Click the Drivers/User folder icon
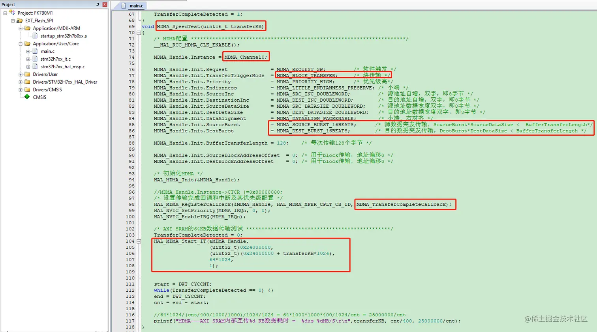 click(x=27, y=74)
